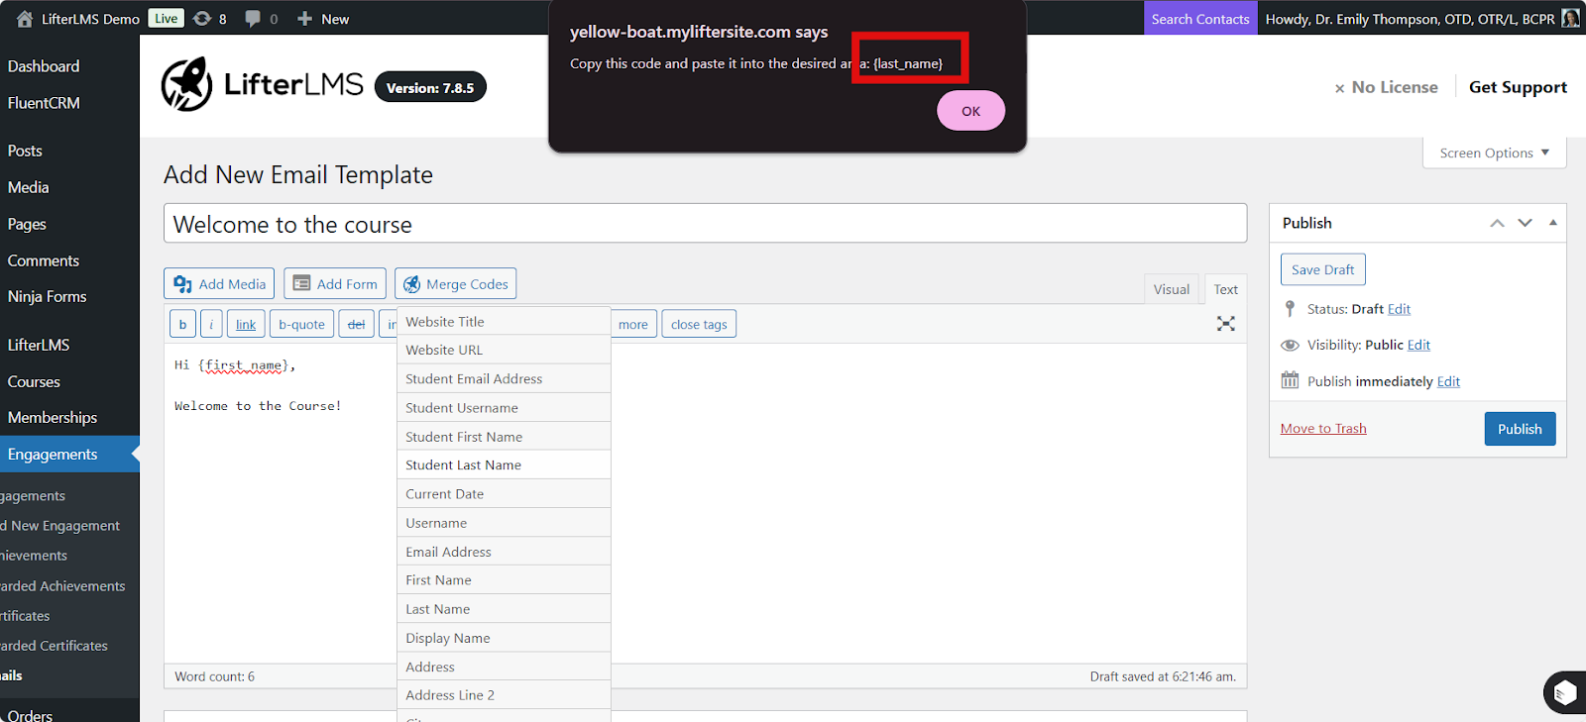Open the updates icon in admin bar
This screenshot has width=1586, height=722.
(202, 19)
